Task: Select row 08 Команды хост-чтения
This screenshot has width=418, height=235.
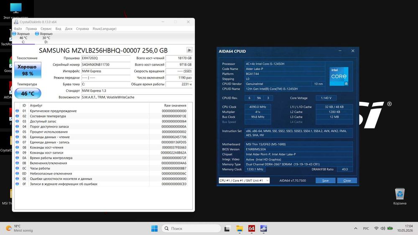Action: click(101, 147)
